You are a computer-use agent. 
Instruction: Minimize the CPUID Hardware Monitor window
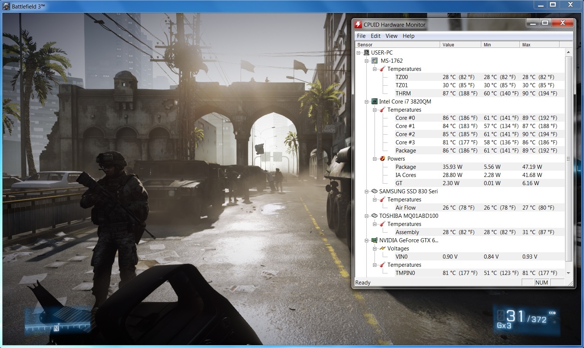(x=533, y=23)
